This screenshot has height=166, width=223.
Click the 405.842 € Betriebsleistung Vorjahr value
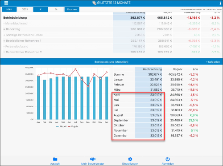164,18
